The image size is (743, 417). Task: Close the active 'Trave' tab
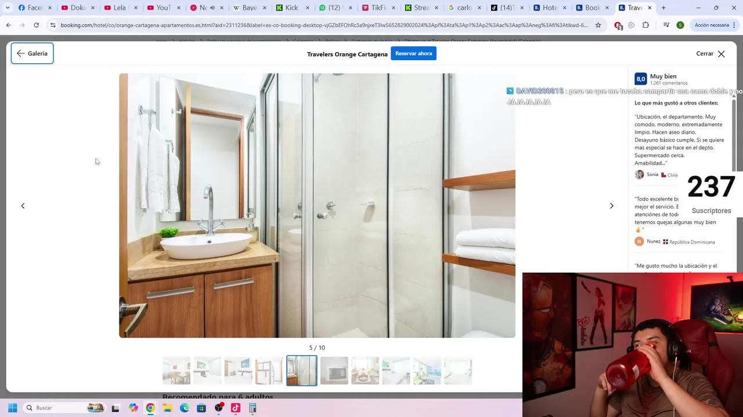pos(650,8)
